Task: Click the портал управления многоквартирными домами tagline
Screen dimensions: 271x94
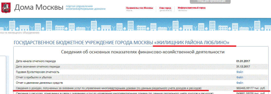Action: tap(86, 7)
